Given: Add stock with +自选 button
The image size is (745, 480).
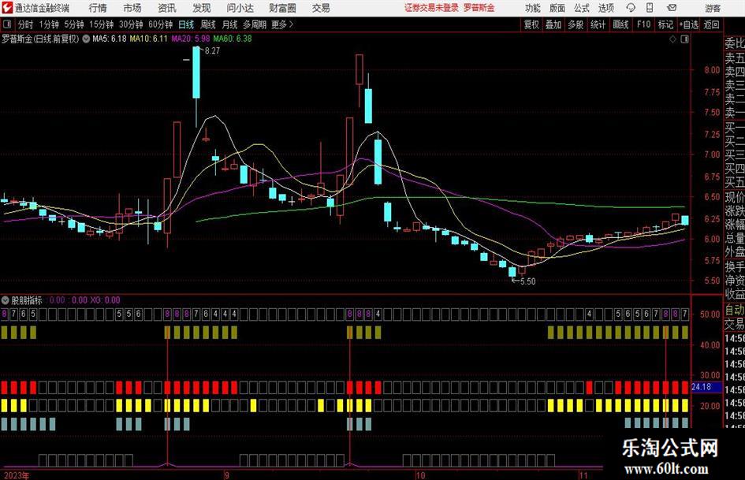Looking at the screenshot, I should [x=688, y=24].
